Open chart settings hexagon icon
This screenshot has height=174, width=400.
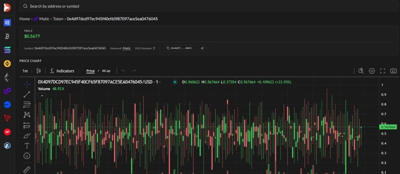pos(372,71)
